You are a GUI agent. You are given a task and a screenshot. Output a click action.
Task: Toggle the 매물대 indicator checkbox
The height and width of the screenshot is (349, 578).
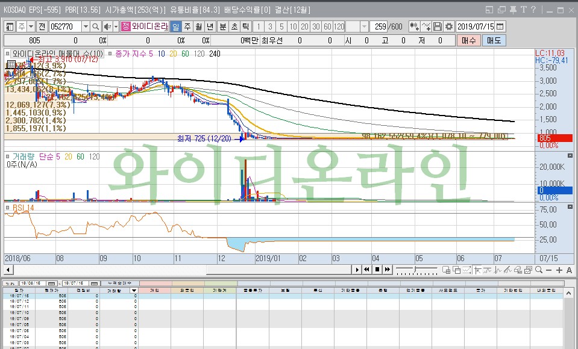7,54
